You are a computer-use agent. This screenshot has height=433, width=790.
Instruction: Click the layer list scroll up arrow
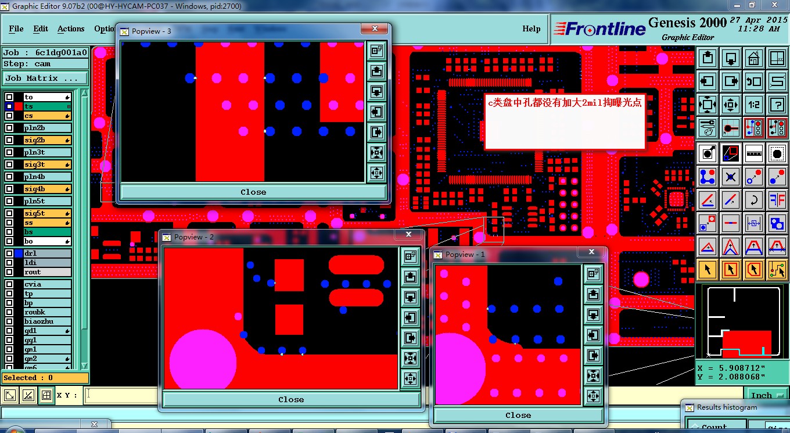pyautogui.click(x=84, y=93)
